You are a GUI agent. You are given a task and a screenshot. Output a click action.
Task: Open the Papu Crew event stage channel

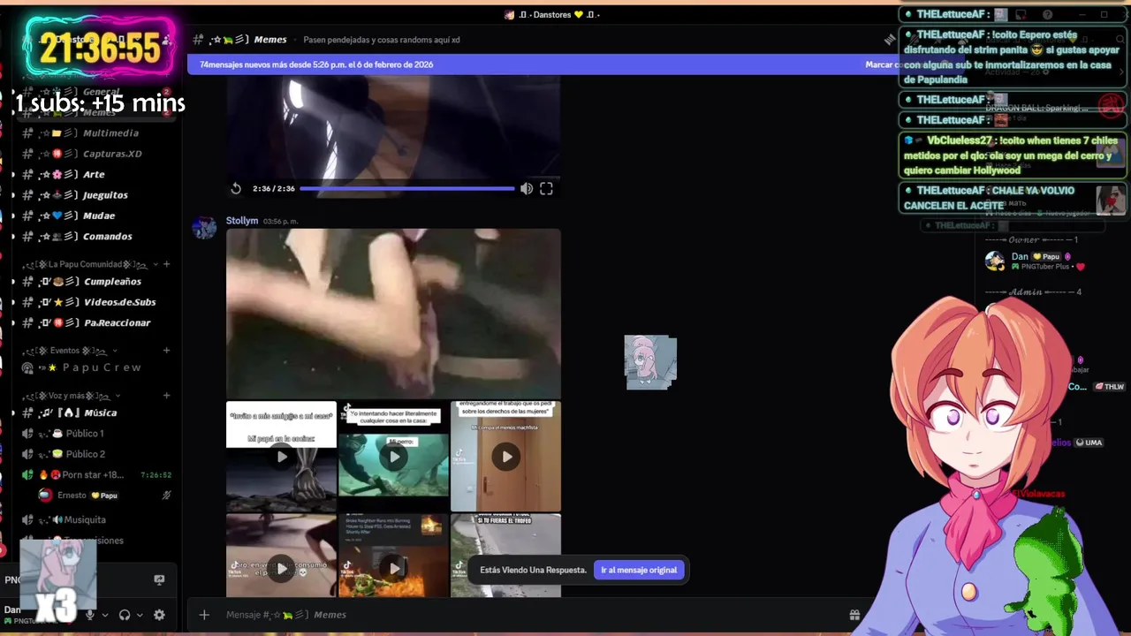[x=97, y=367]
